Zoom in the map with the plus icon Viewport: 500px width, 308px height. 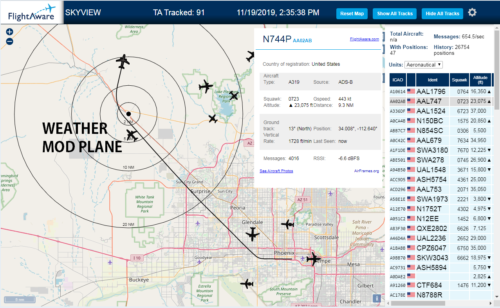pyautogui.click(x=10, y=32)
